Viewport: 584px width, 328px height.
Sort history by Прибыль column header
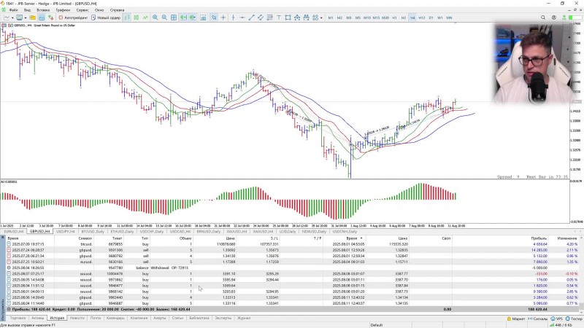pos(539,238)
